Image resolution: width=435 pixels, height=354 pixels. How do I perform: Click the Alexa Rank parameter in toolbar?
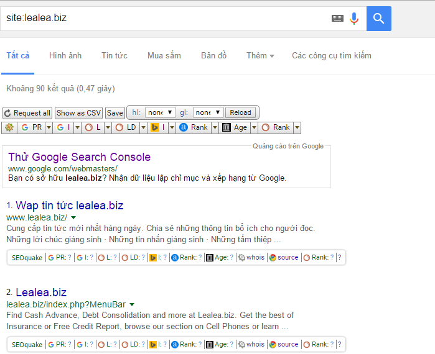click(194, 127)
